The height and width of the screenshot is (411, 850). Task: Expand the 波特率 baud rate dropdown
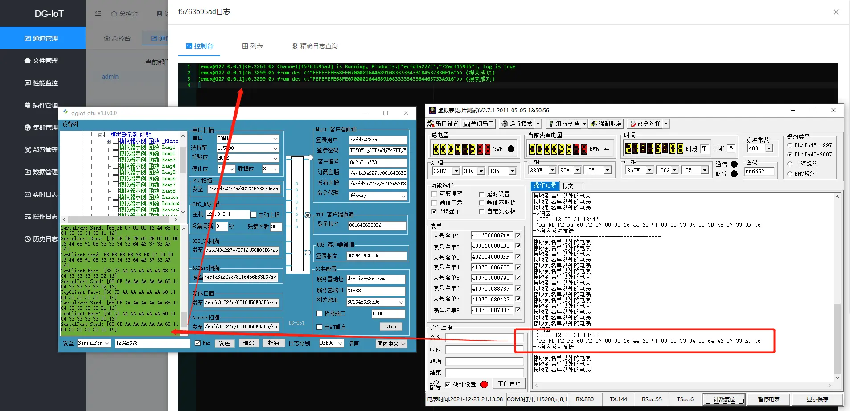click(x=275, y=148)
